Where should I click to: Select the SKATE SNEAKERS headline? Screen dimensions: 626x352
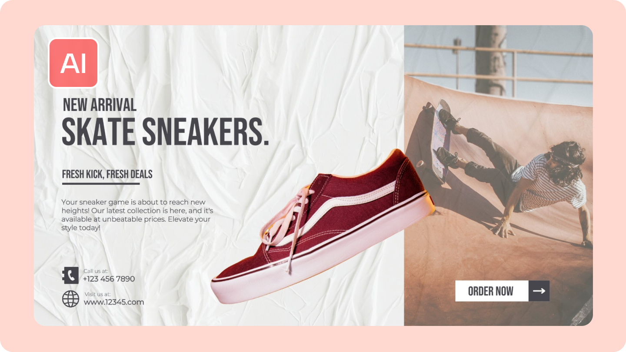[x=165, y=131]
